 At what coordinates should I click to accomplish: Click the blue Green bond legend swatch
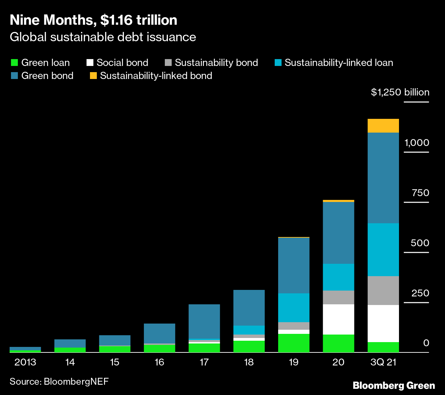pos(14,76)
